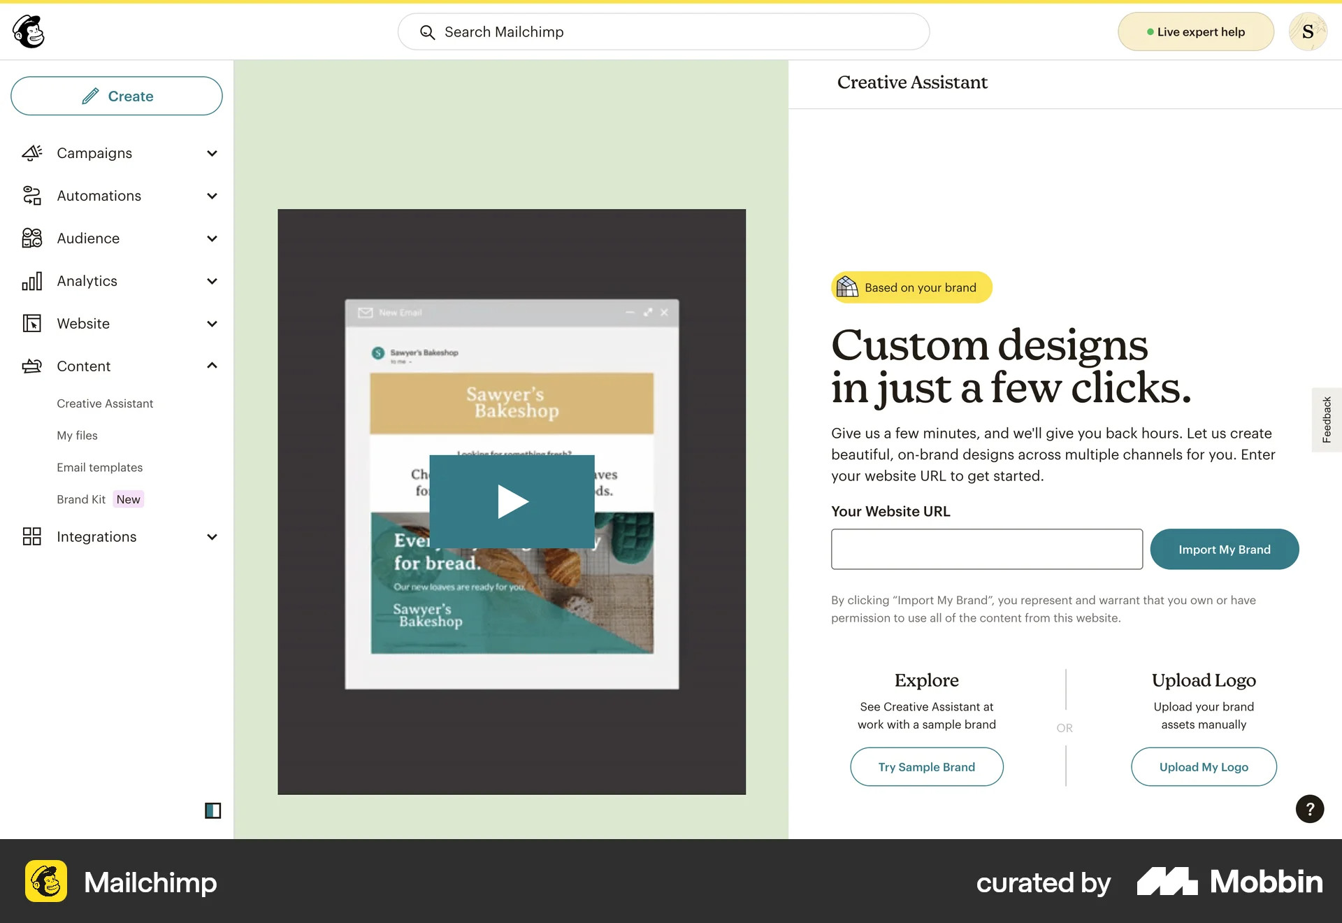Click the pencil icon in Create

click(x=90, y=96)
